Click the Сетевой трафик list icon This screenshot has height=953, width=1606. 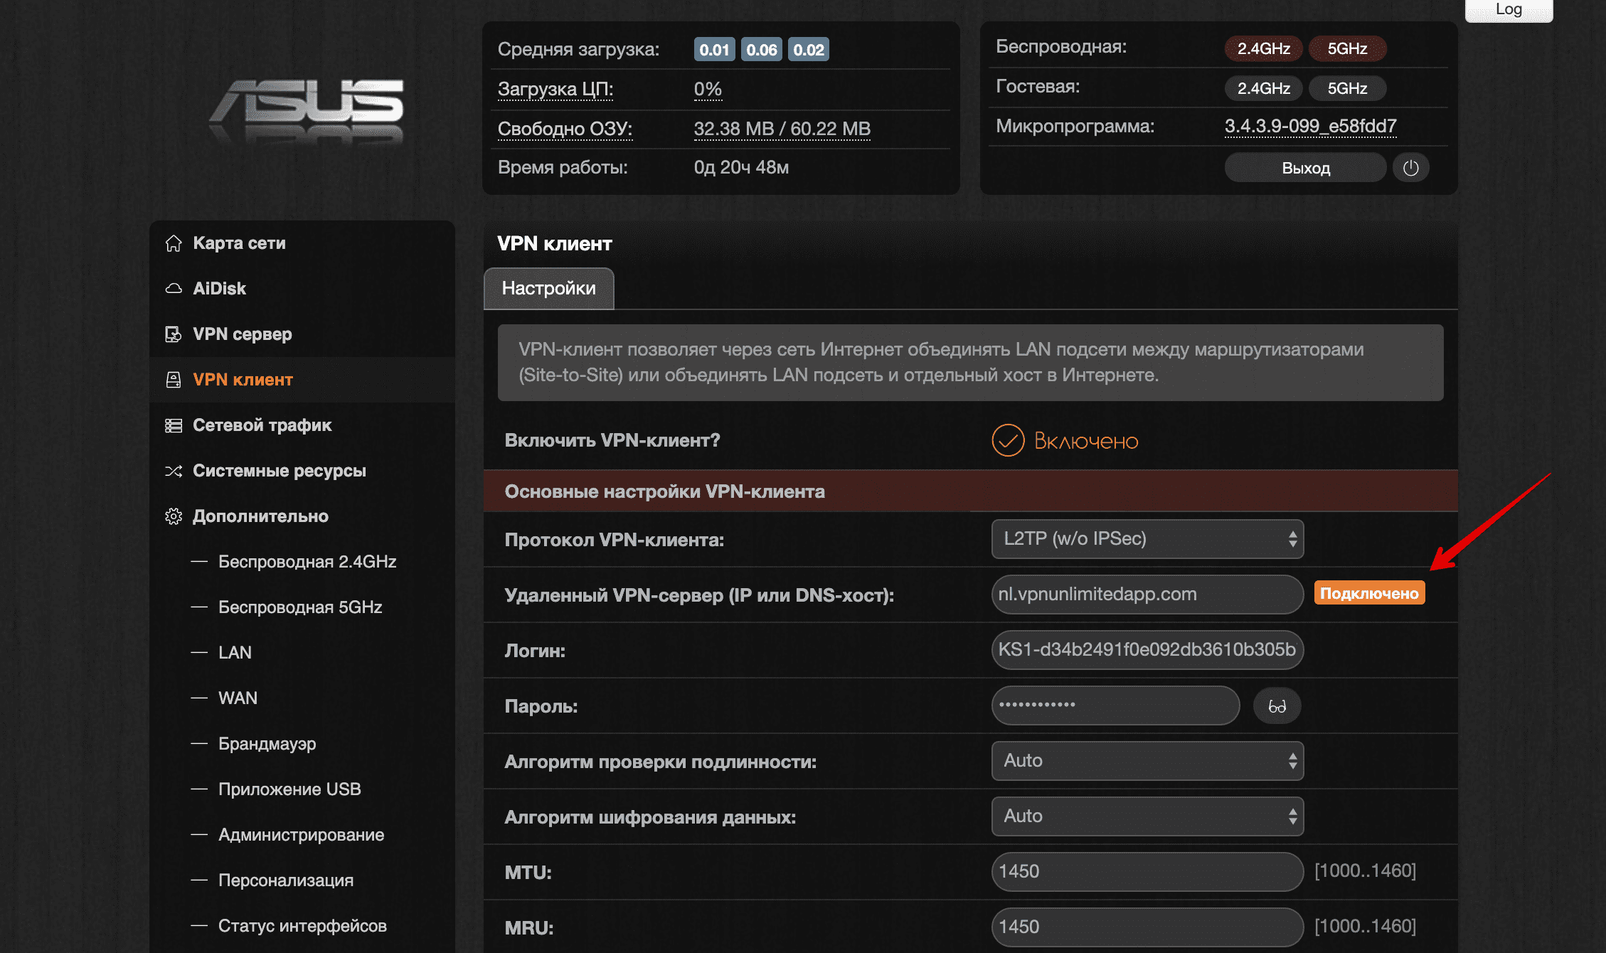[173, 425]
